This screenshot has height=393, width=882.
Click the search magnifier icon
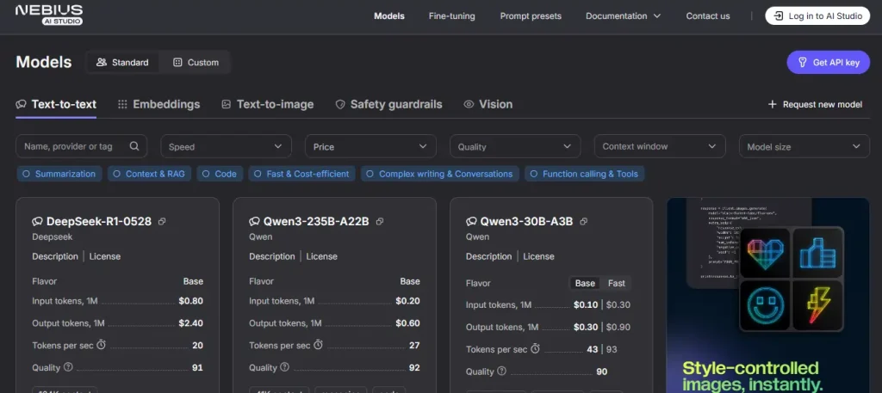134,146
